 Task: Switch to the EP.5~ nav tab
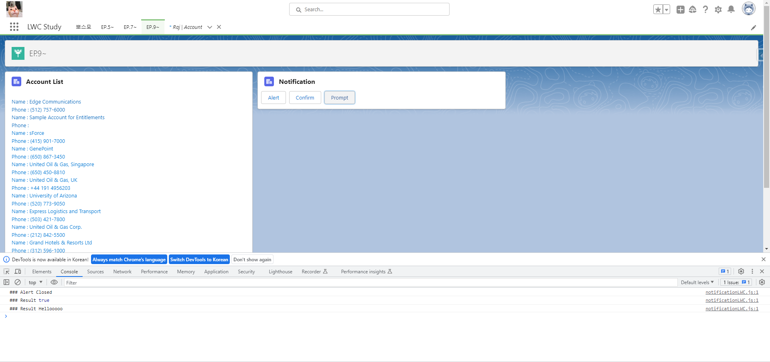pyautogui.click(x=107, y=27)
